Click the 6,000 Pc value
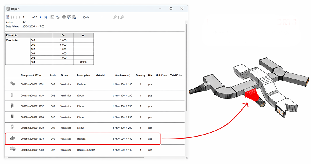 point(63,45)
